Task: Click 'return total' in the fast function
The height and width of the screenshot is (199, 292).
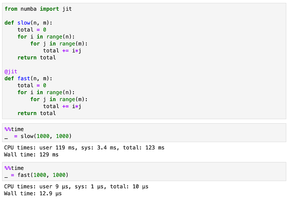Action: tap(37, 113)
